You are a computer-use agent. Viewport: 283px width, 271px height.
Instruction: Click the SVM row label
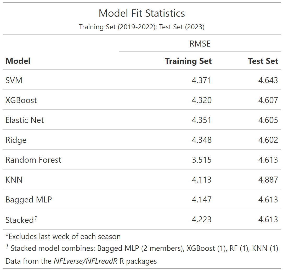click(x=14, y=80)
